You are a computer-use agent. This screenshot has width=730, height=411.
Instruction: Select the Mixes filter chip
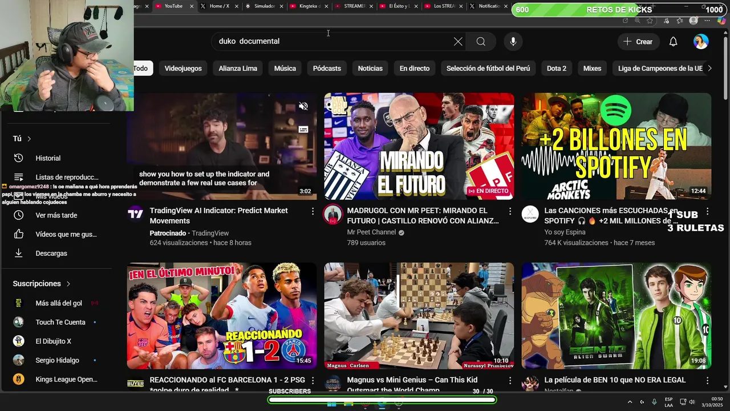(592, 68)
